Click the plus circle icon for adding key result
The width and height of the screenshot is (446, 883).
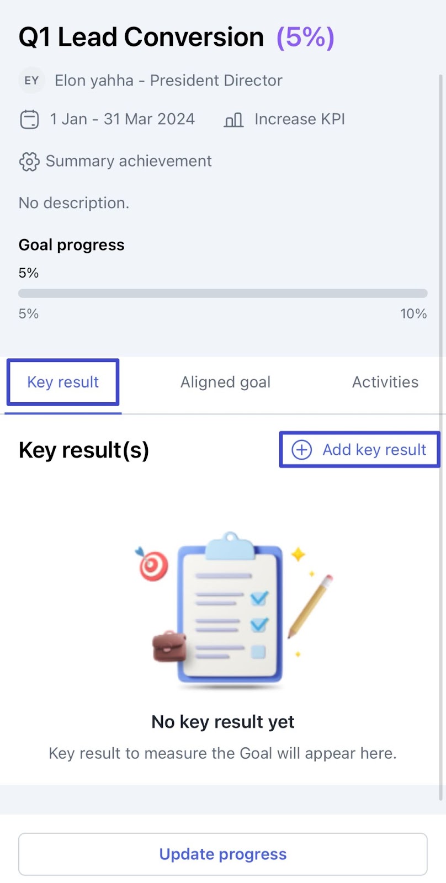pyautogui.click(x=301, y=450)
